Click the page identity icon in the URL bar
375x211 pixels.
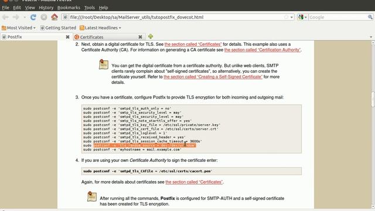pos(65,17)
